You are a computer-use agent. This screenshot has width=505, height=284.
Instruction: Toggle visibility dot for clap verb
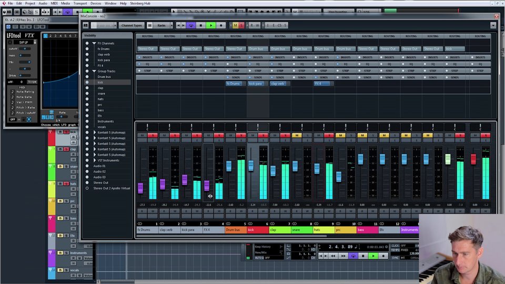(x=87, y=54)
